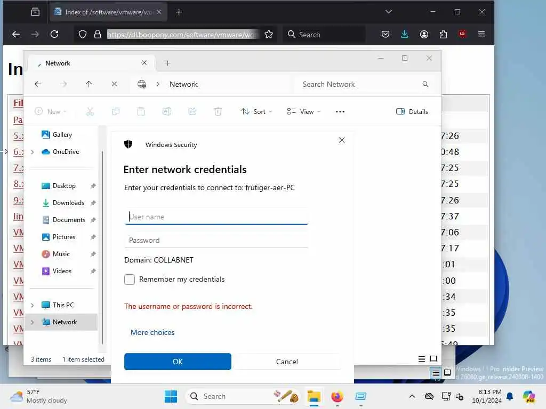Open Firefox extensions puzzle icon

pyautogui.click(x=443, y=34)
